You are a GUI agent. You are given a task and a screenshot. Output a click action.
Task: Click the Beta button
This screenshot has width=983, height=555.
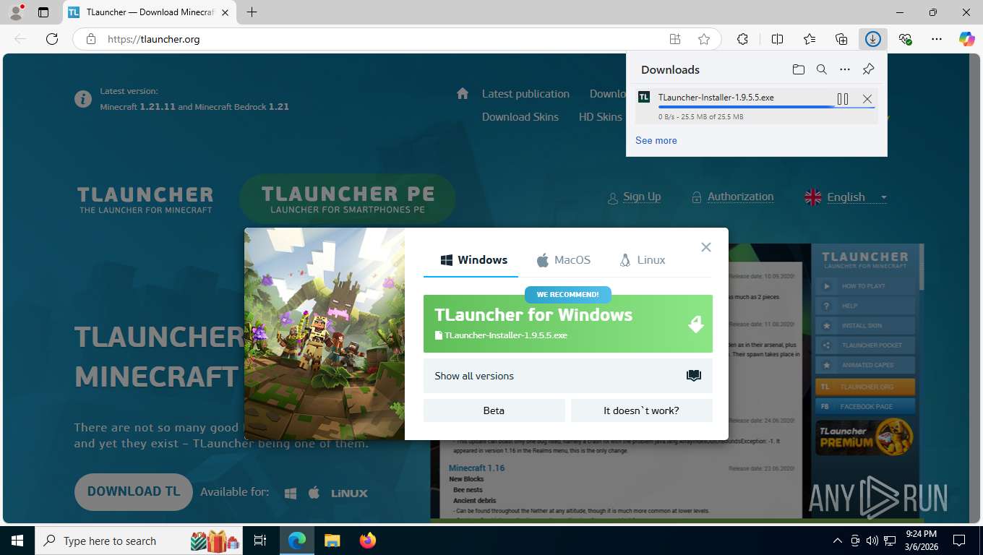click(x=494, y=410)
